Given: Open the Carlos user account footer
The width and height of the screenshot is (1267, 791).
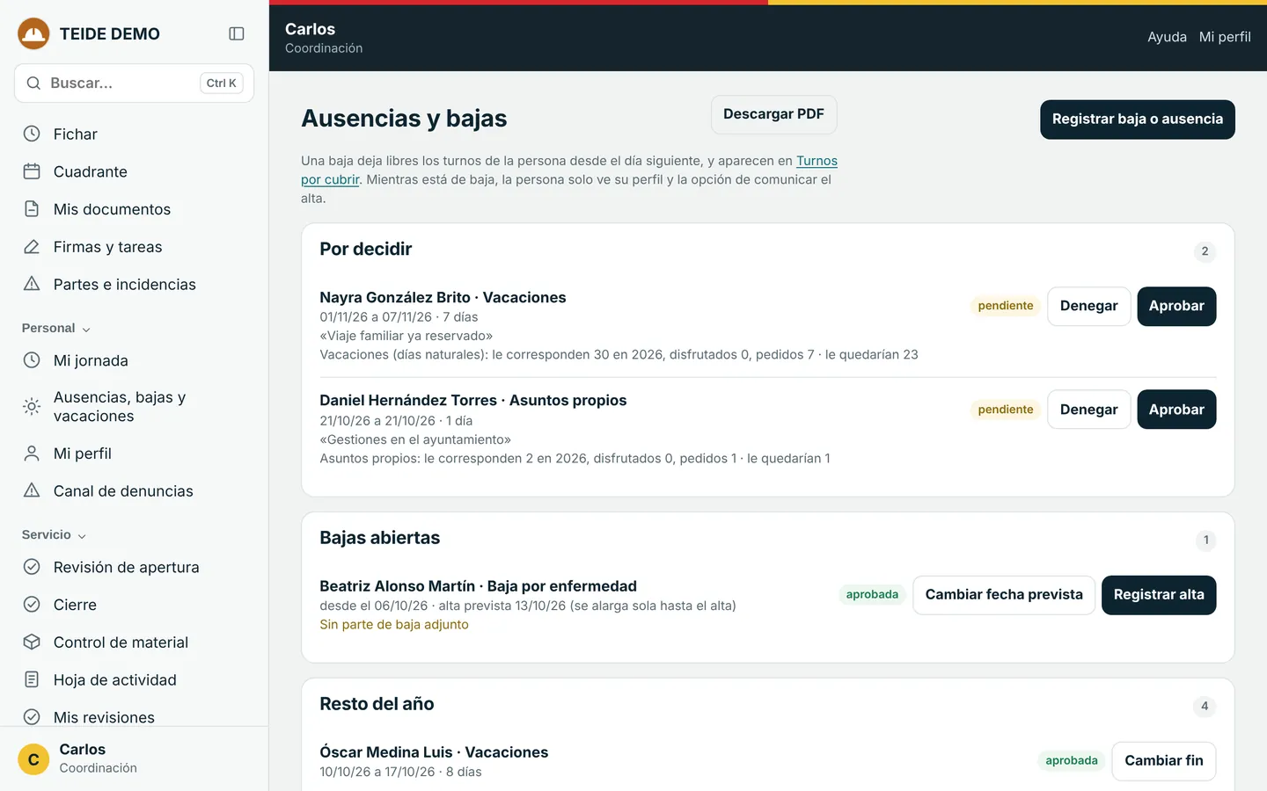Looking at the screenshot, I should pyautogui.click(x=135, y=758).
